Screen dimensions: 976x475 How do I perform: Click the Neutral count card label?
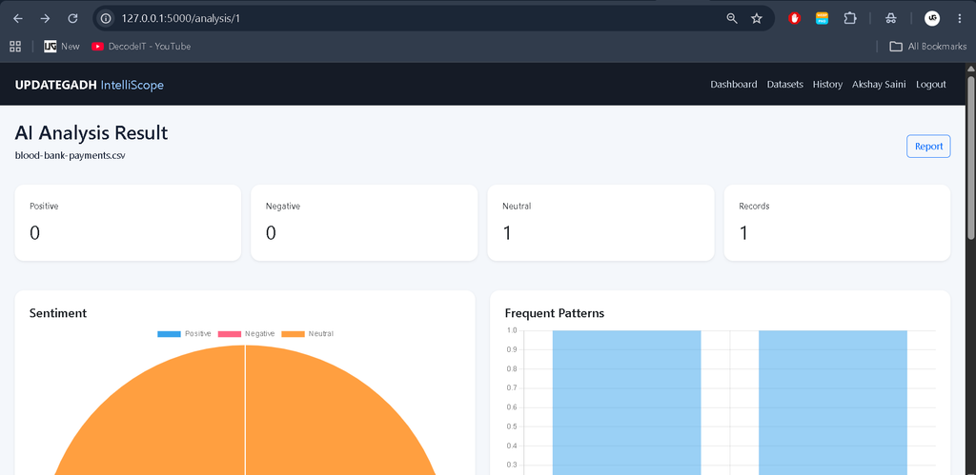pos(517,207)
